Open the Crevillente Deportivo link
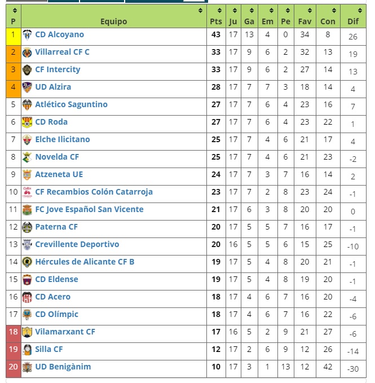 pyautogui.click(x=77, y=244)
